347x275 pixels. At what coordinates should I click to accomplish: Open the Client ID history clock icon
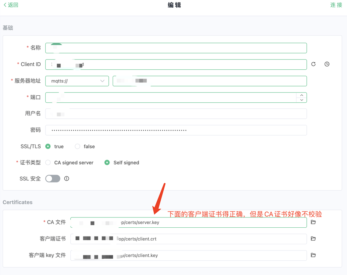(327, 64)
